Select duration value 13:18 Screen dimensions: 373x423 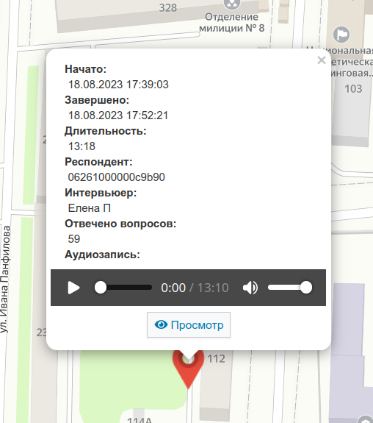click(82, 146)
